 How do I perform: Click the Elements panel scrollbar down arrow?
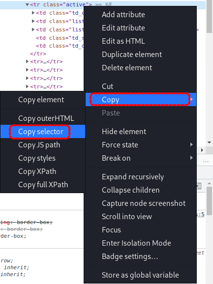click(x=210, y=142)
